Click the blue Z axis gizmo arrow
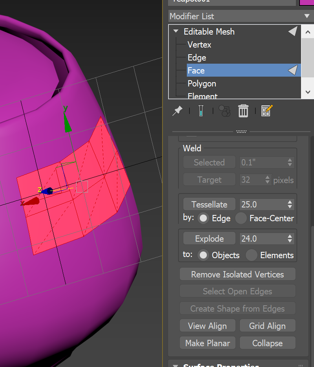314x367 pixels. pos(47,191)
